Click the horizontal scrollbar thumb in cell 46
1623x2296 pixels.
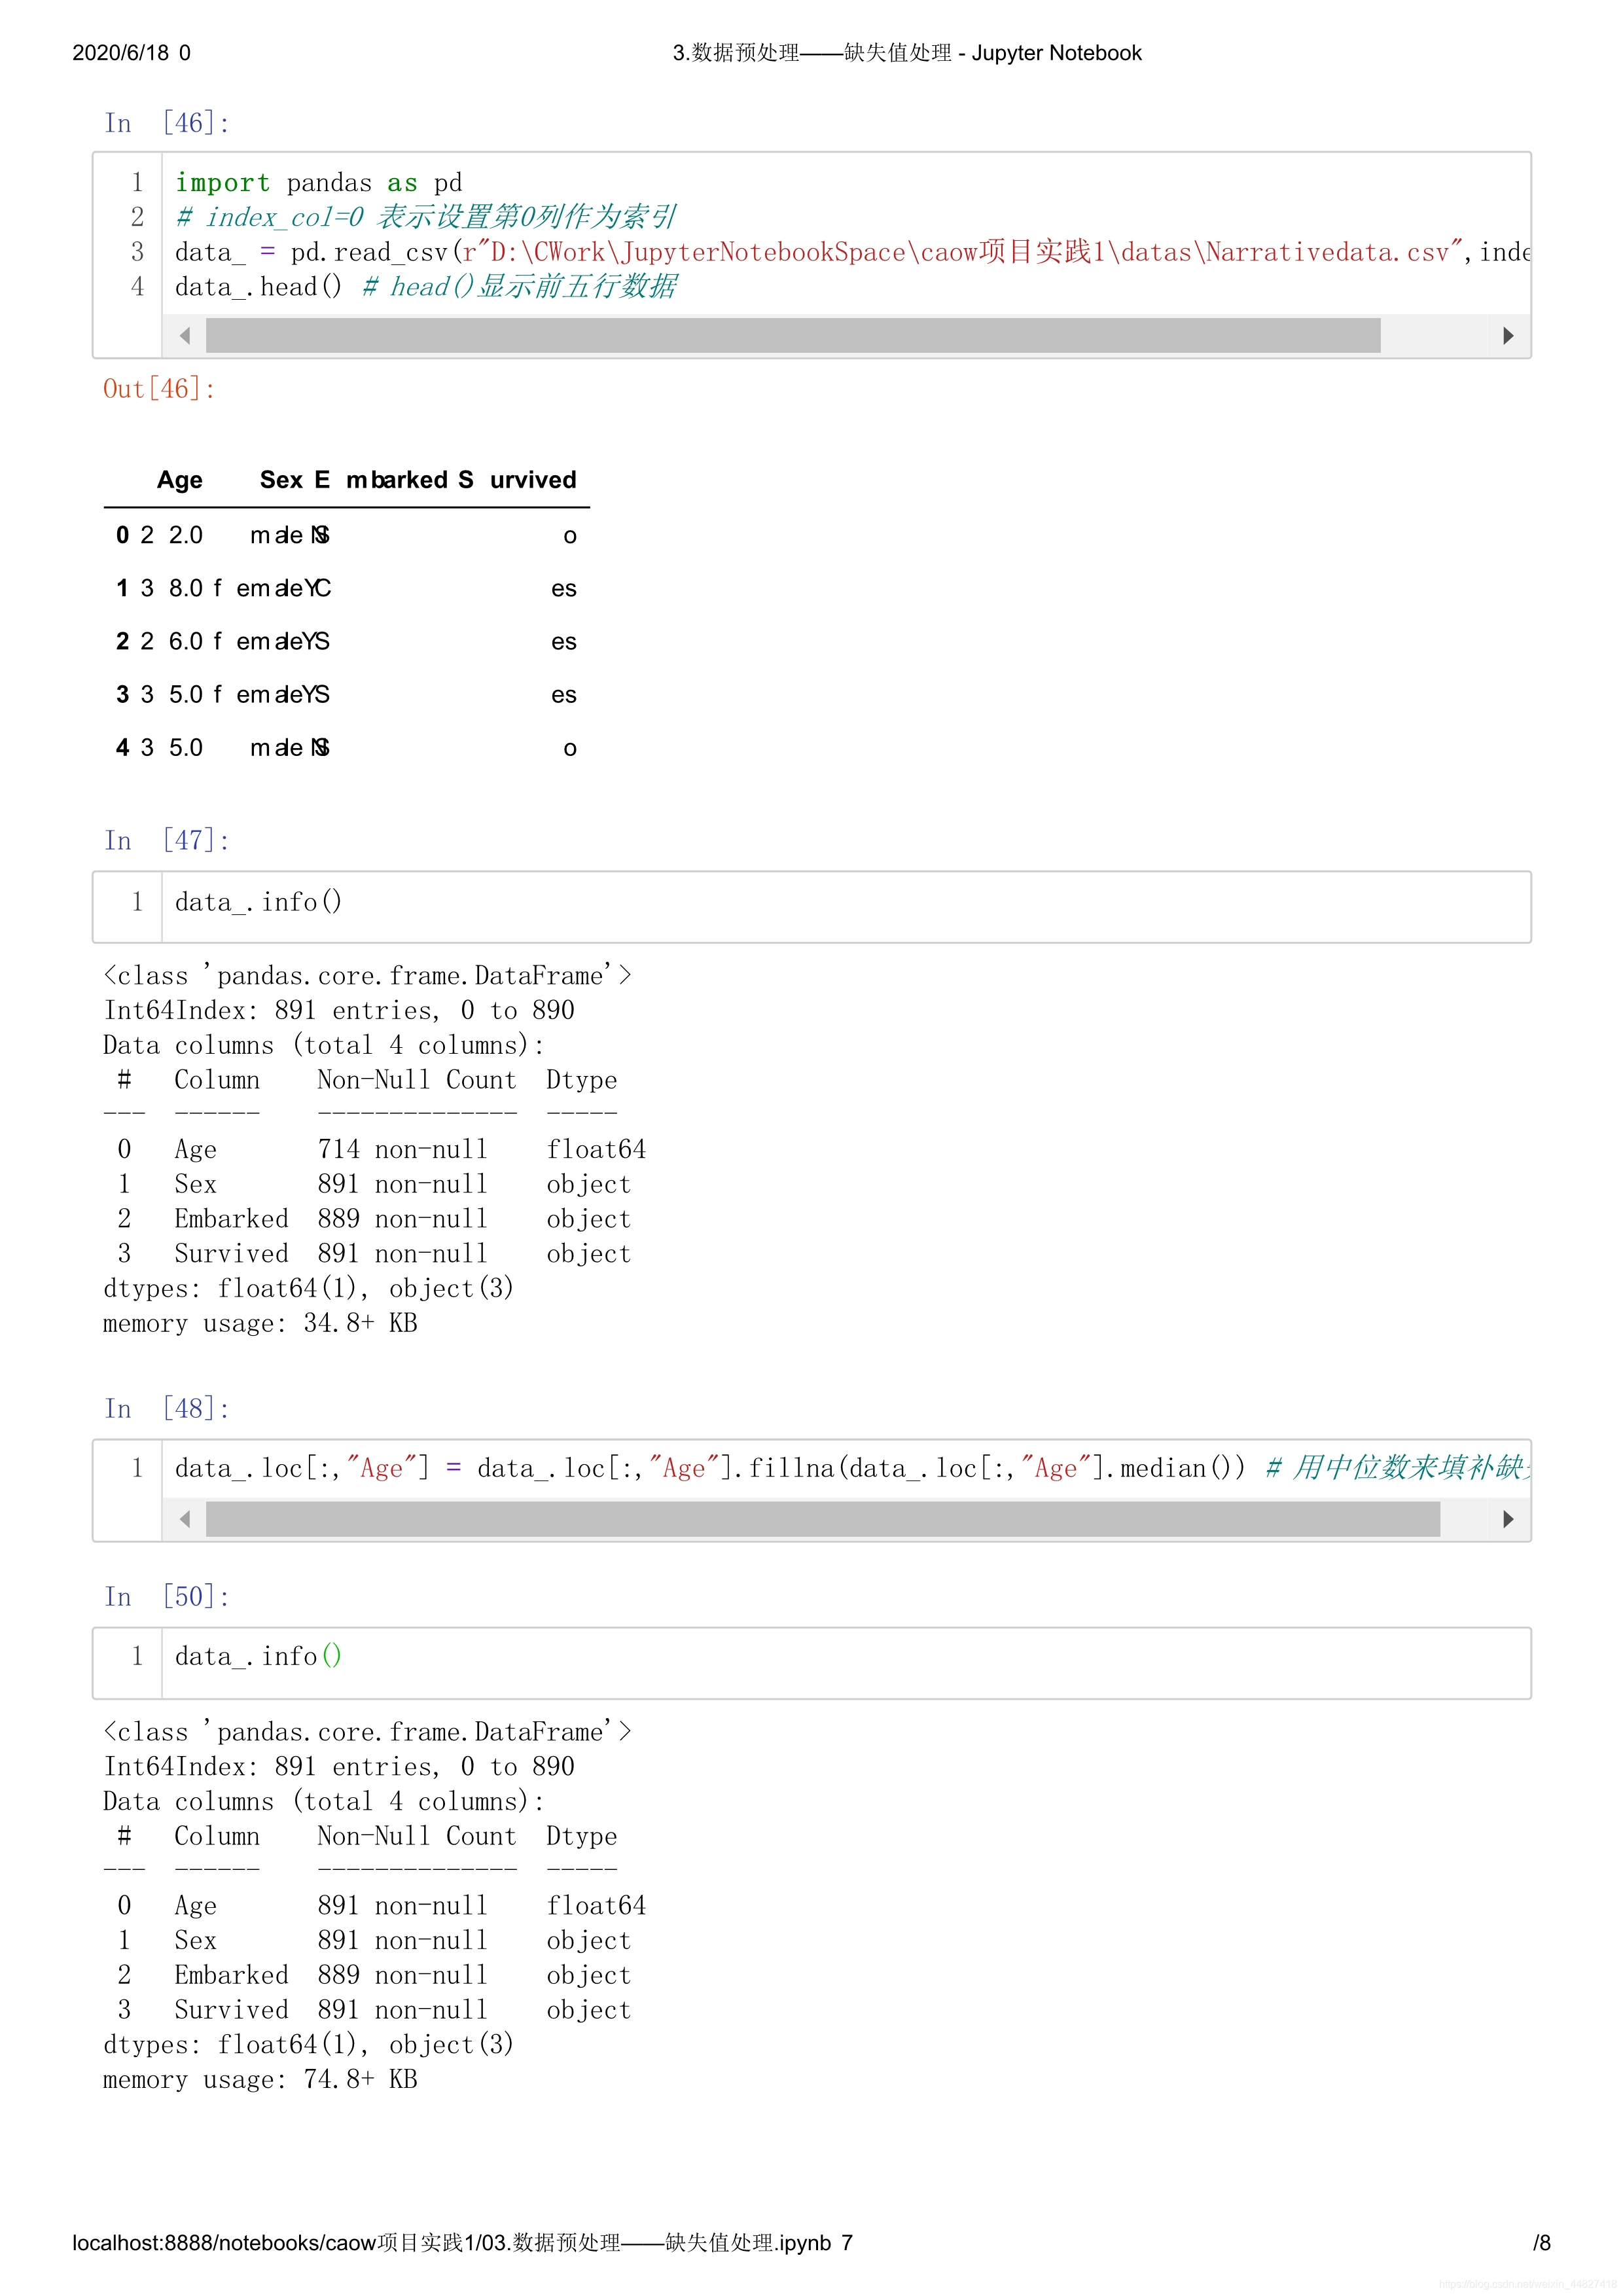(793, 336)
